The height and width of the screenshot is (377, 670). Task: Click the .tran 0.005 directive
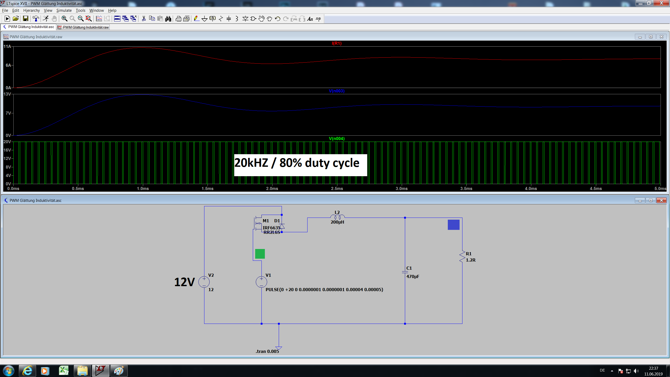click(x=267, y=351)
